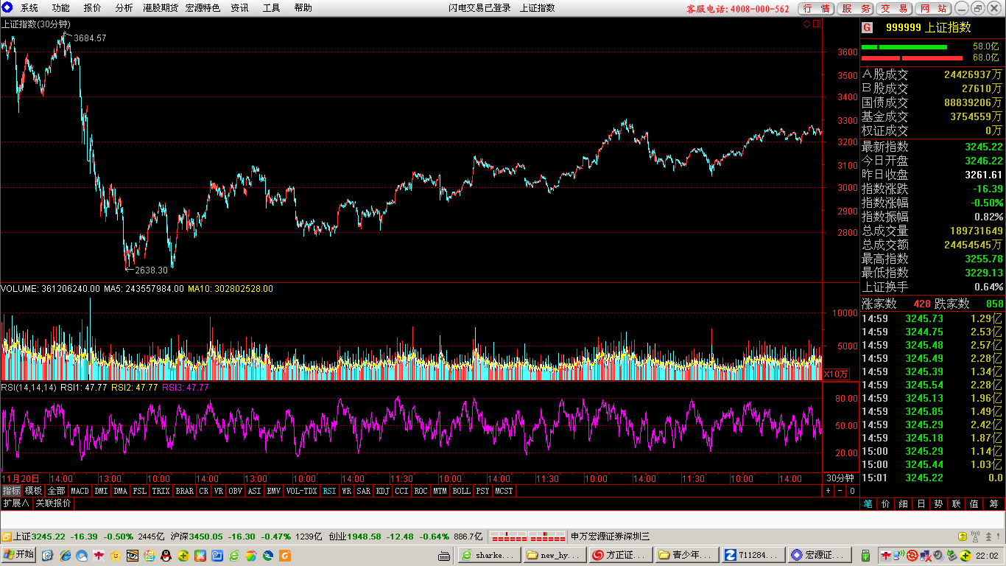Open the 资讯 menu
This screenshot has height=566, width=1006.
[x=239, y=8]
